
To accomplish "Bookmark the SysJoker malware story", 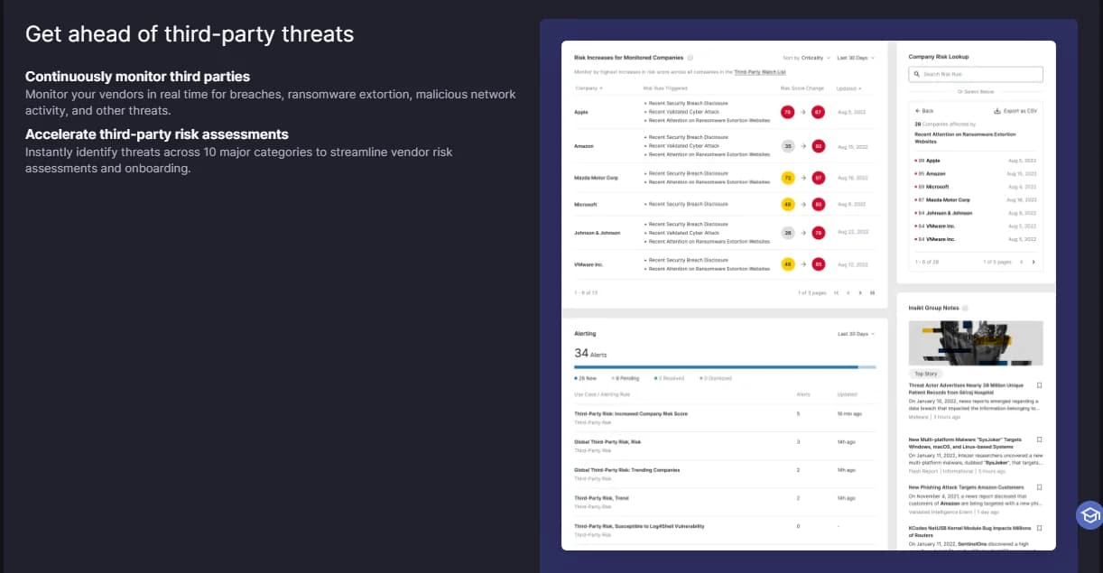I will (1039, 439).
